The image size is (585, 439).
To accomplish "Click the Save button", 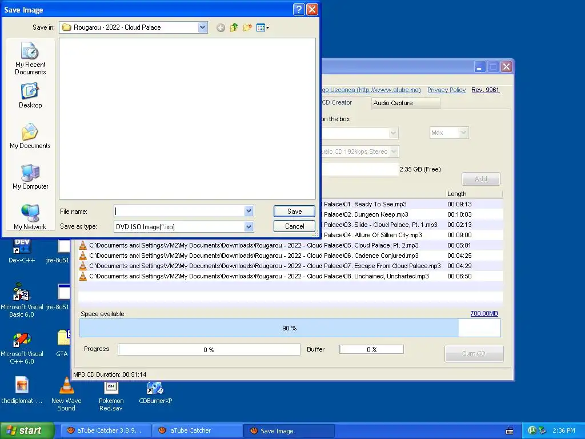I will click(294, 211).
